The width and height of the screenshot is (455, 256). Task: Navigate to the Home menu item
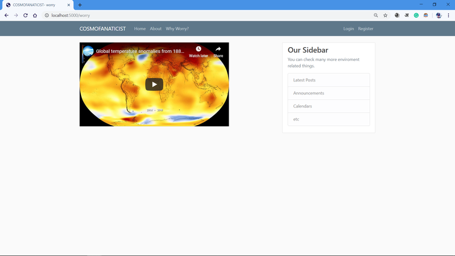[140, 28]
